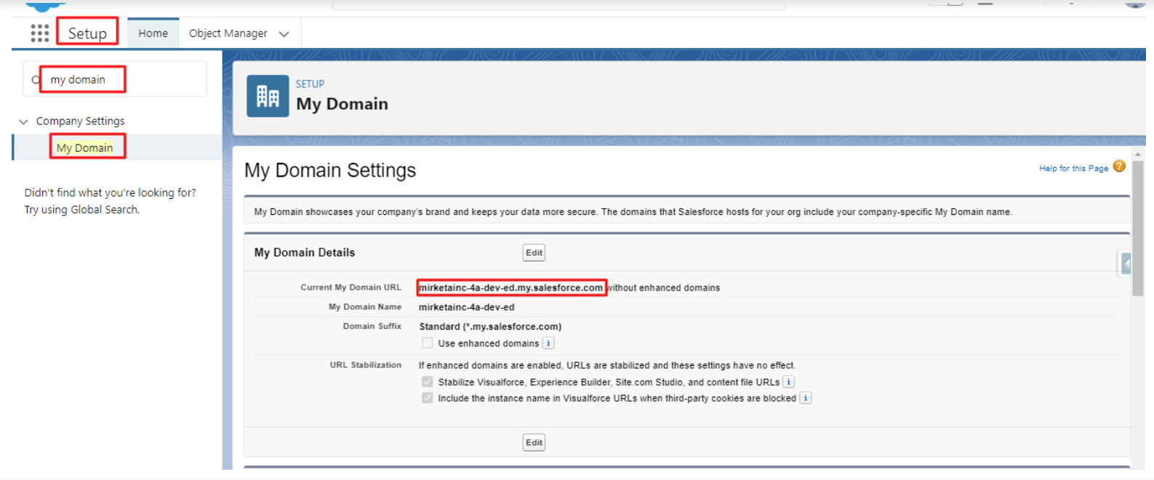
Task: Expand the collapsed side panel arrow handle
Action: click(x=1125, y=263)
